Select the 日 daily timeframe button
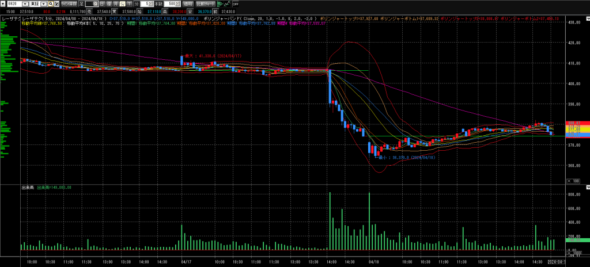This screenshot has height=267, width=590. click(101, 3)
